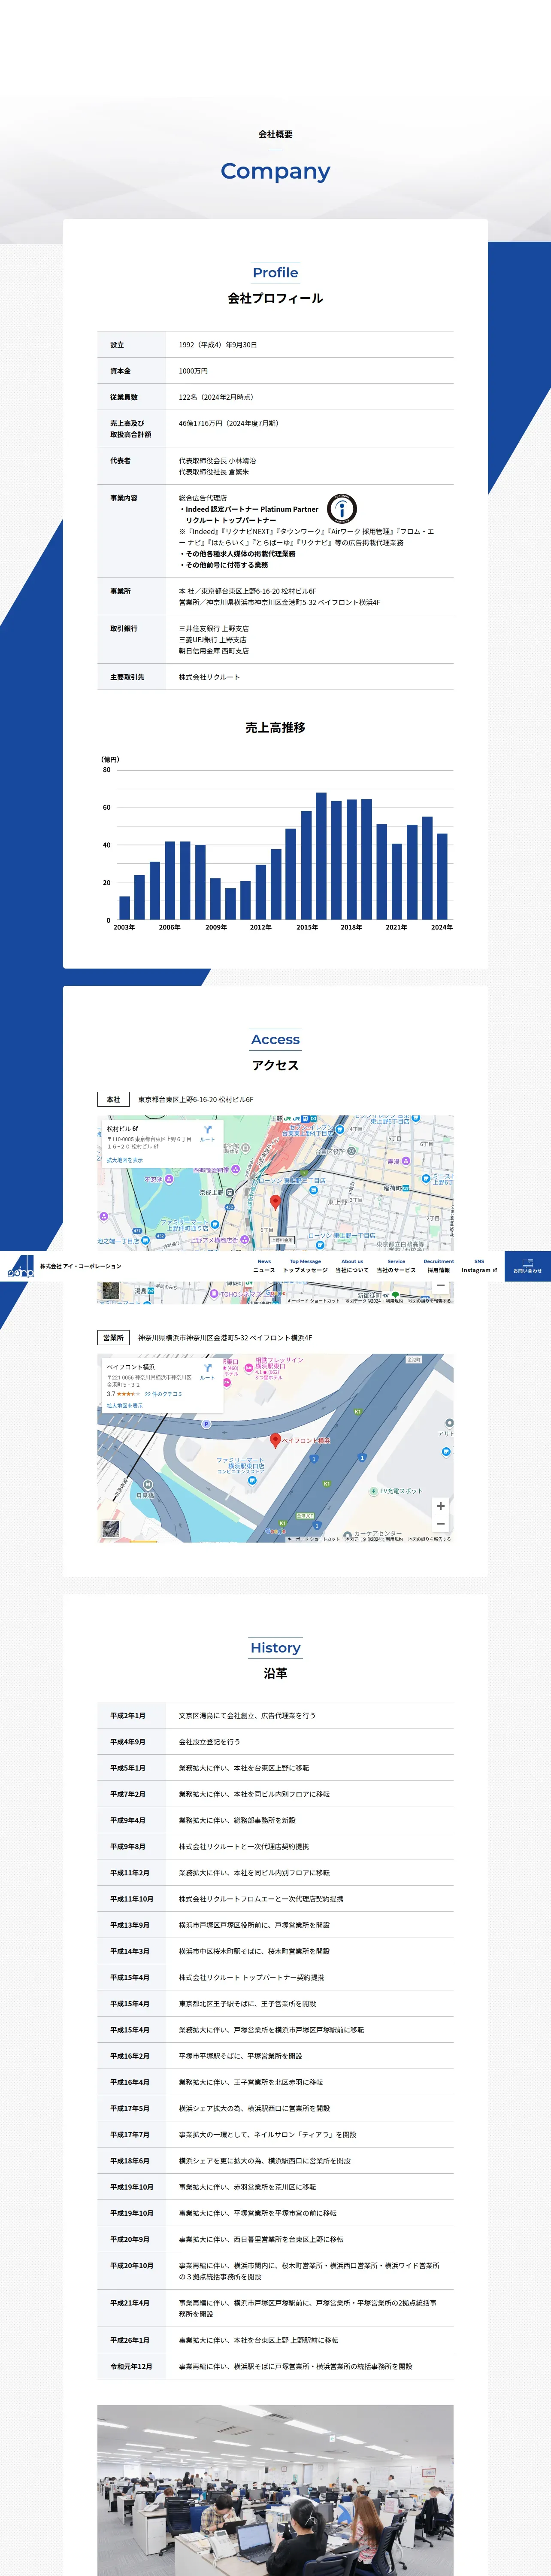Image resolution: width=551 pixels, height=2576 pixels.
Task: Click the 平成2年1月 history row
Action: pos(275,1715)
